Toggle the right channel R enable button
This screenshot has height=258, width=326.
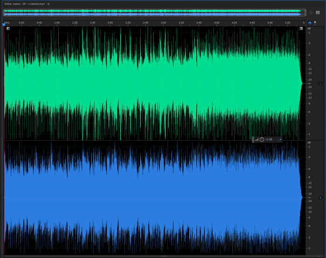tap(320, 198)
